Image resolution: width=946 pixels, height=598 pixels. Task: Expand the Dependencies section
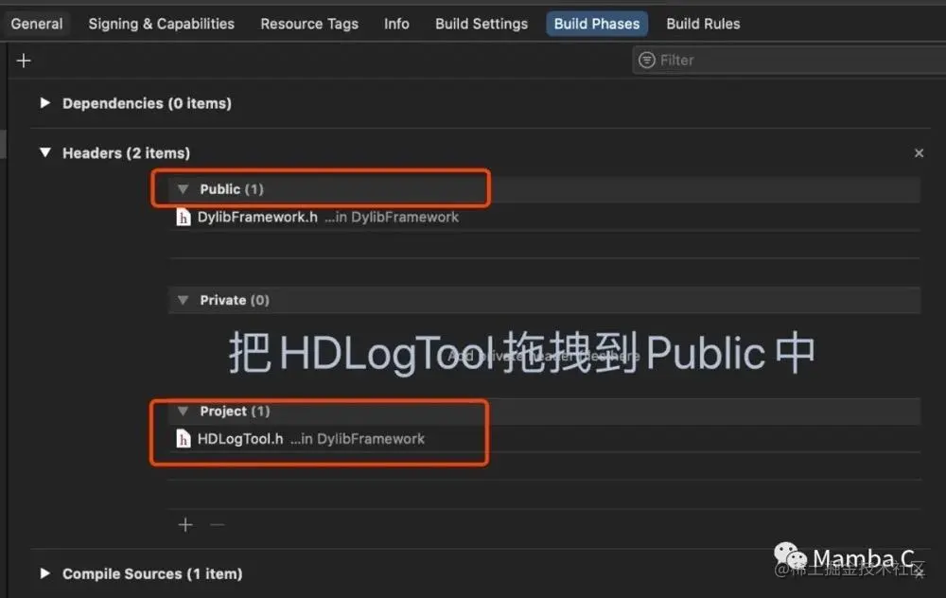44,103
